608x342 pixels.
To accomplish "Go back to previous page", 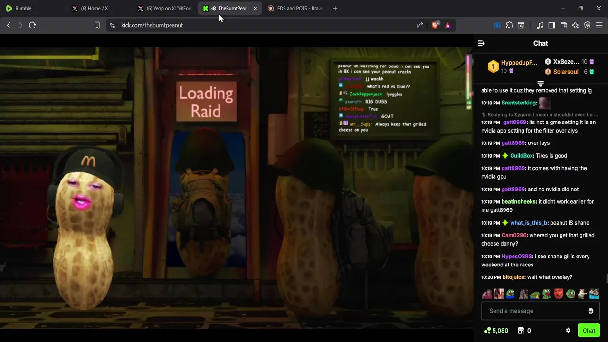I will coord(9,25).
